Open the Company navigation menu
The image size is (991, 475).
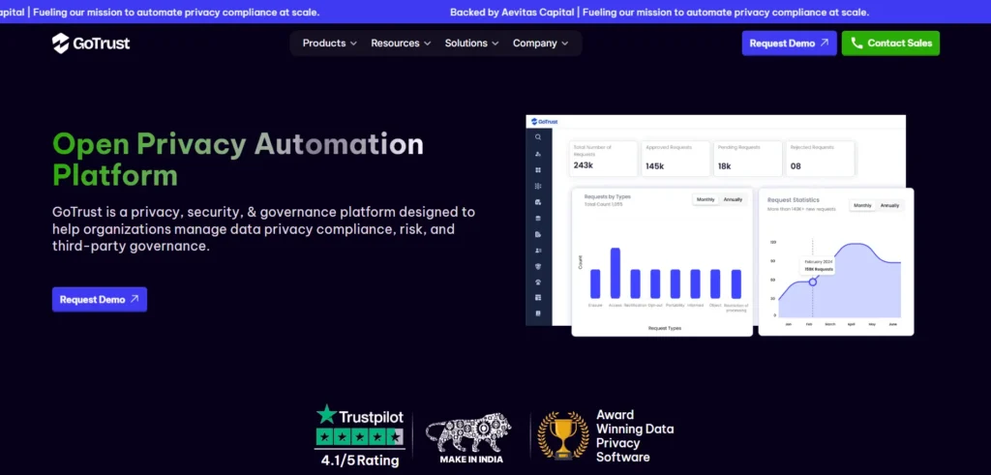click(x=540, y=43)
